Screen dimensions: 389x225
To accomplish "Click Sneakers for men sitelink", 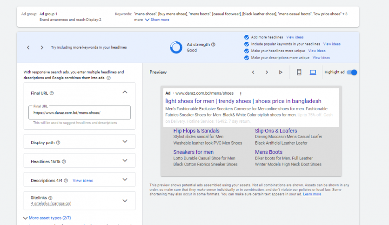I will (193, 152).
